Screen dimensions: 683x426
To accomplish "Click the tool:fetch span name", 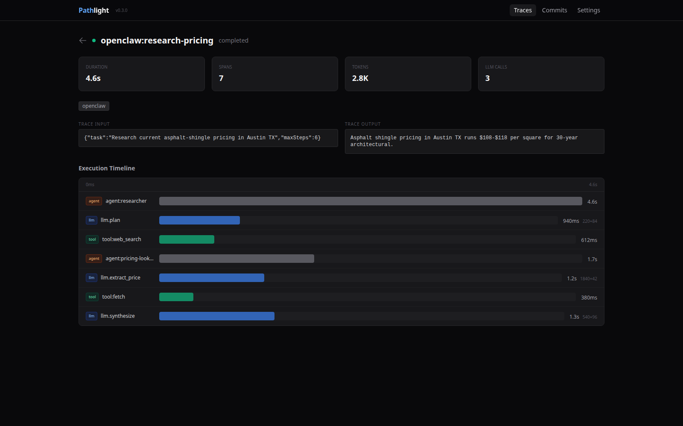I will click(x=114, y=297).
